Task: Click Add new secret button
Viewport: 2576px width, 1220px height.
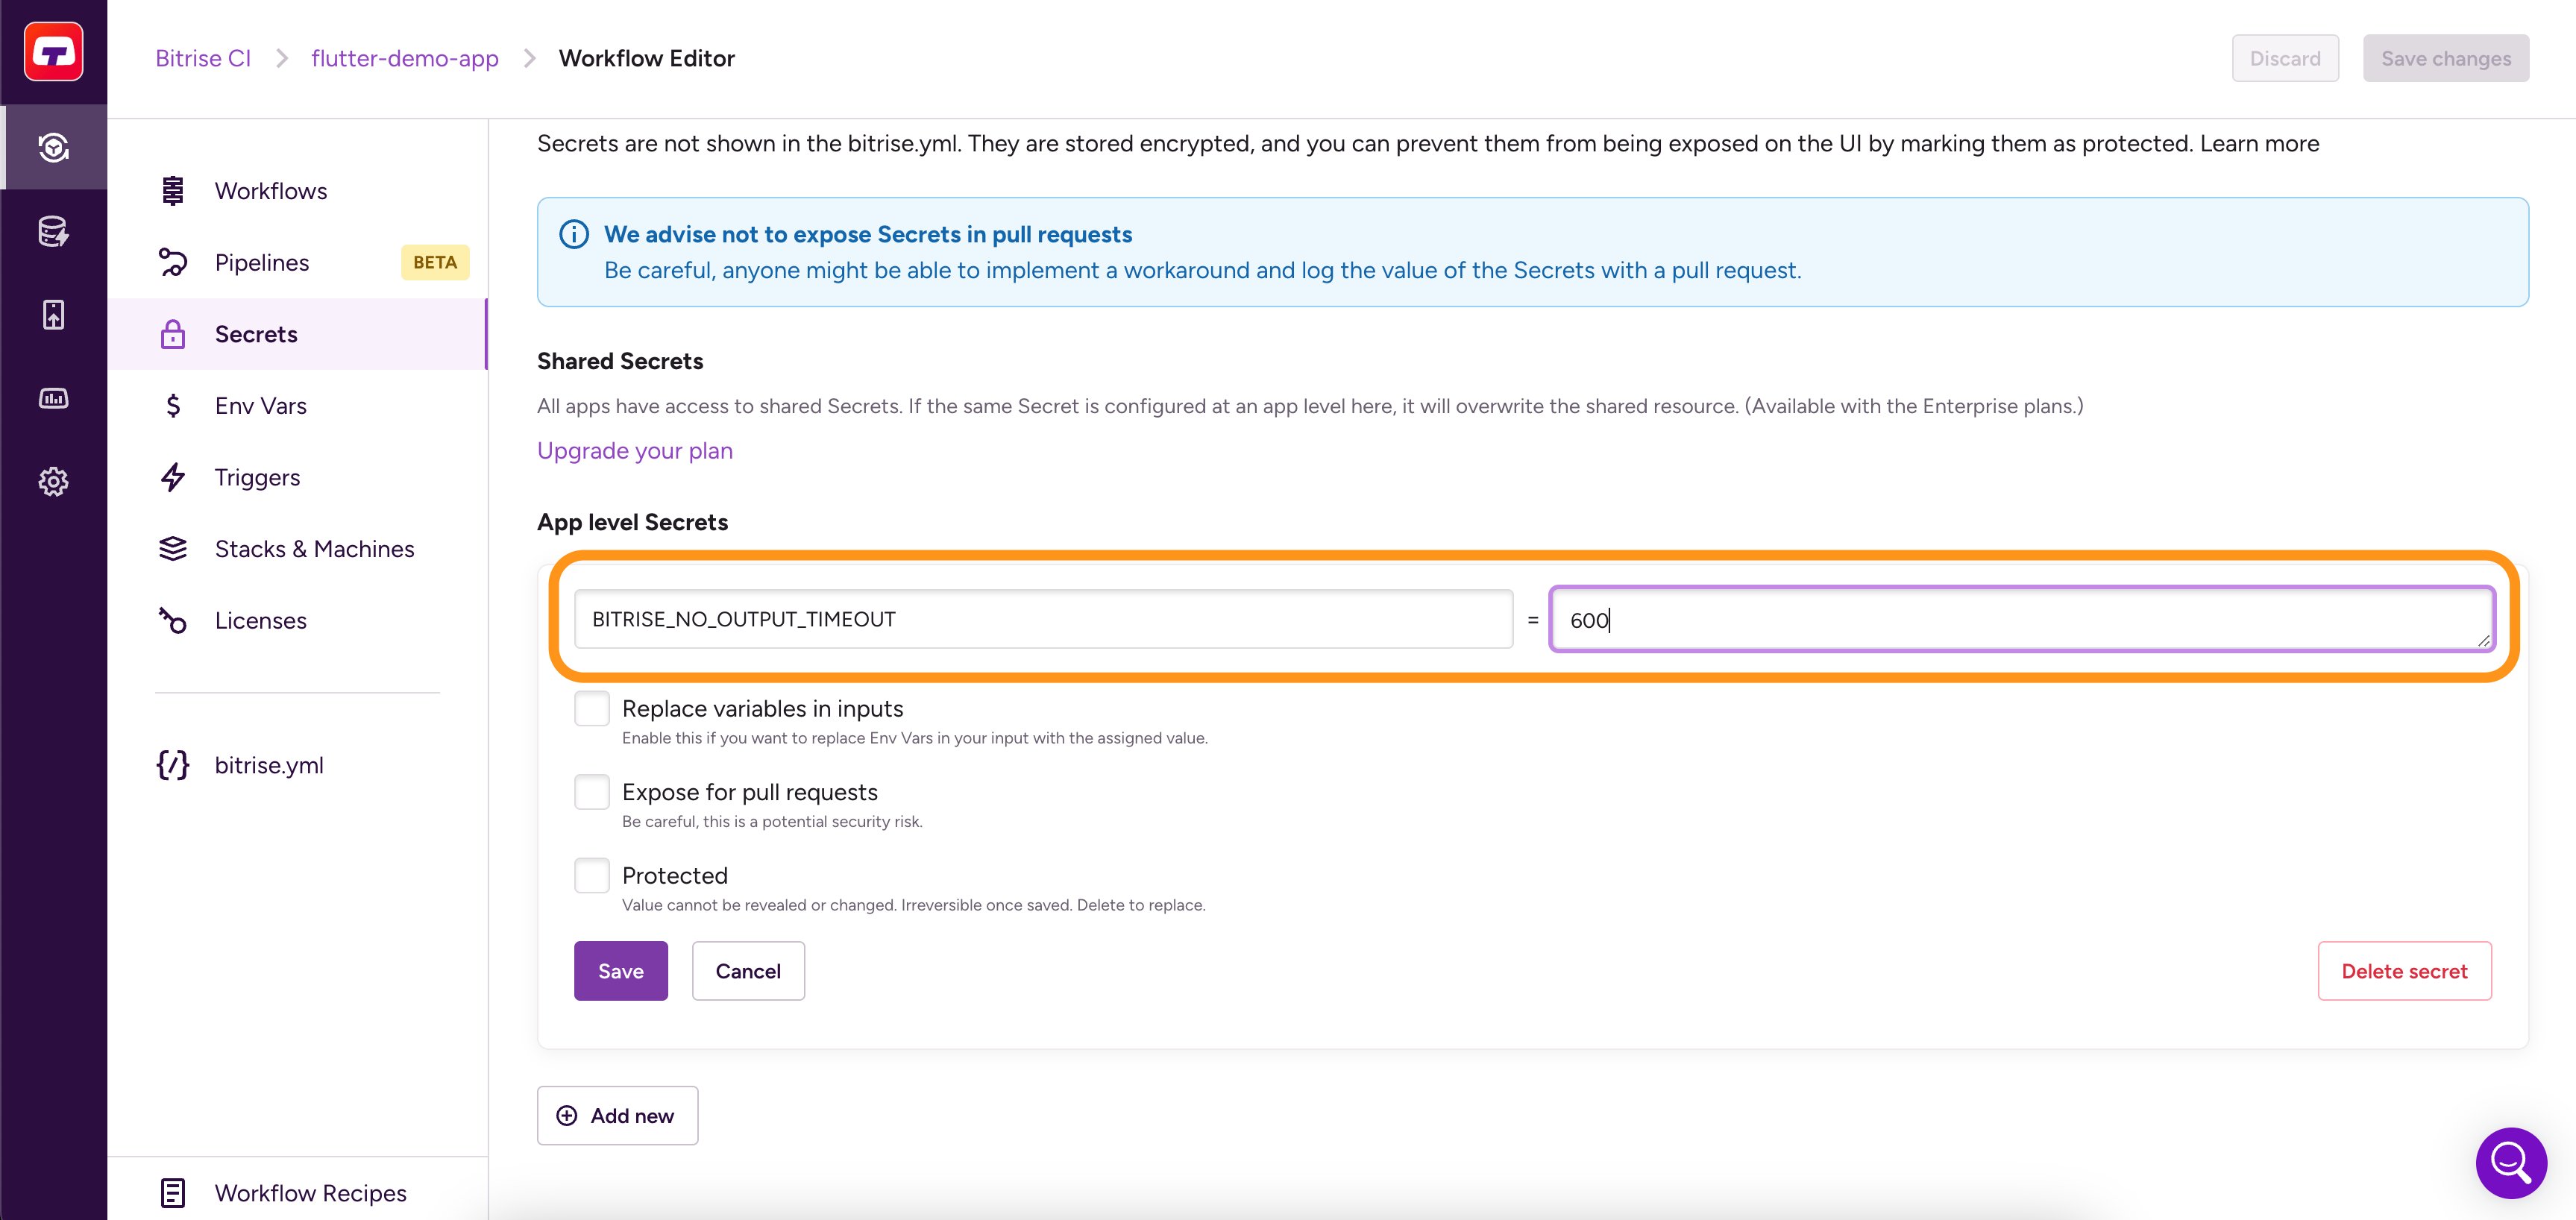Action: [x=617, y=1116]
